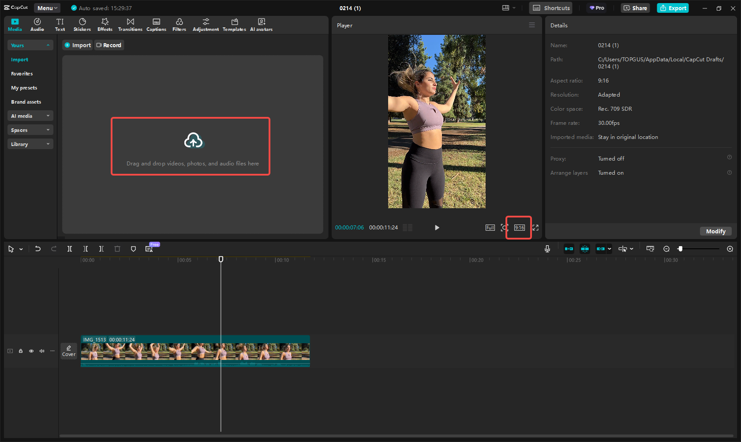
Task: Open the Stickers panel
Action: point(82,25)
